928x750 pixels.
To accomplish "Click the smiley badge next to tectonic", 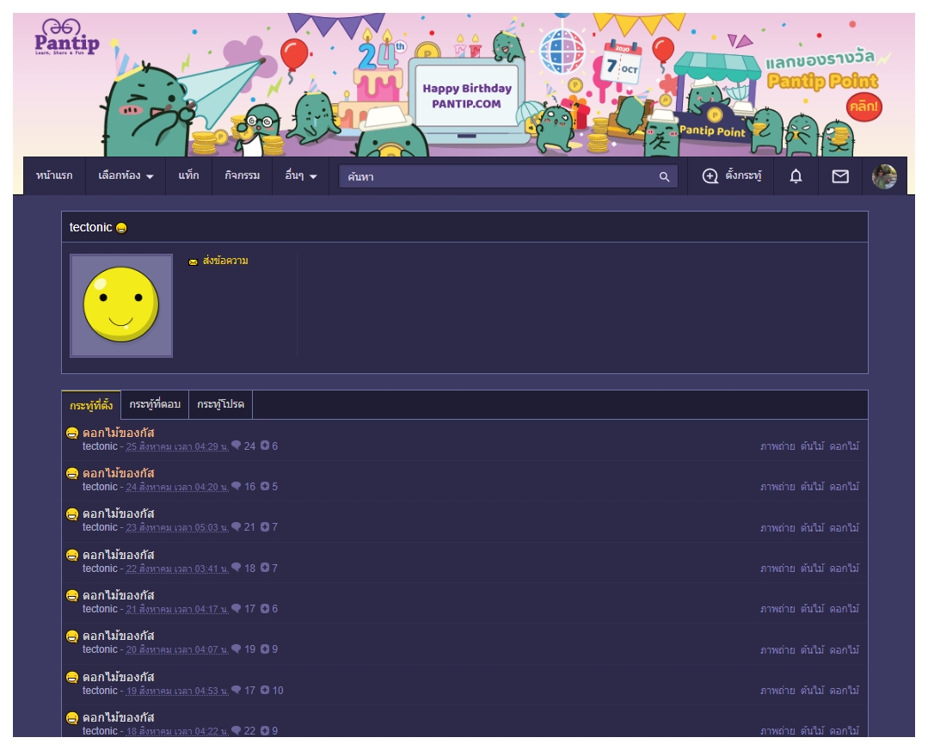I will pyautogui.click(x=121, y=228).
